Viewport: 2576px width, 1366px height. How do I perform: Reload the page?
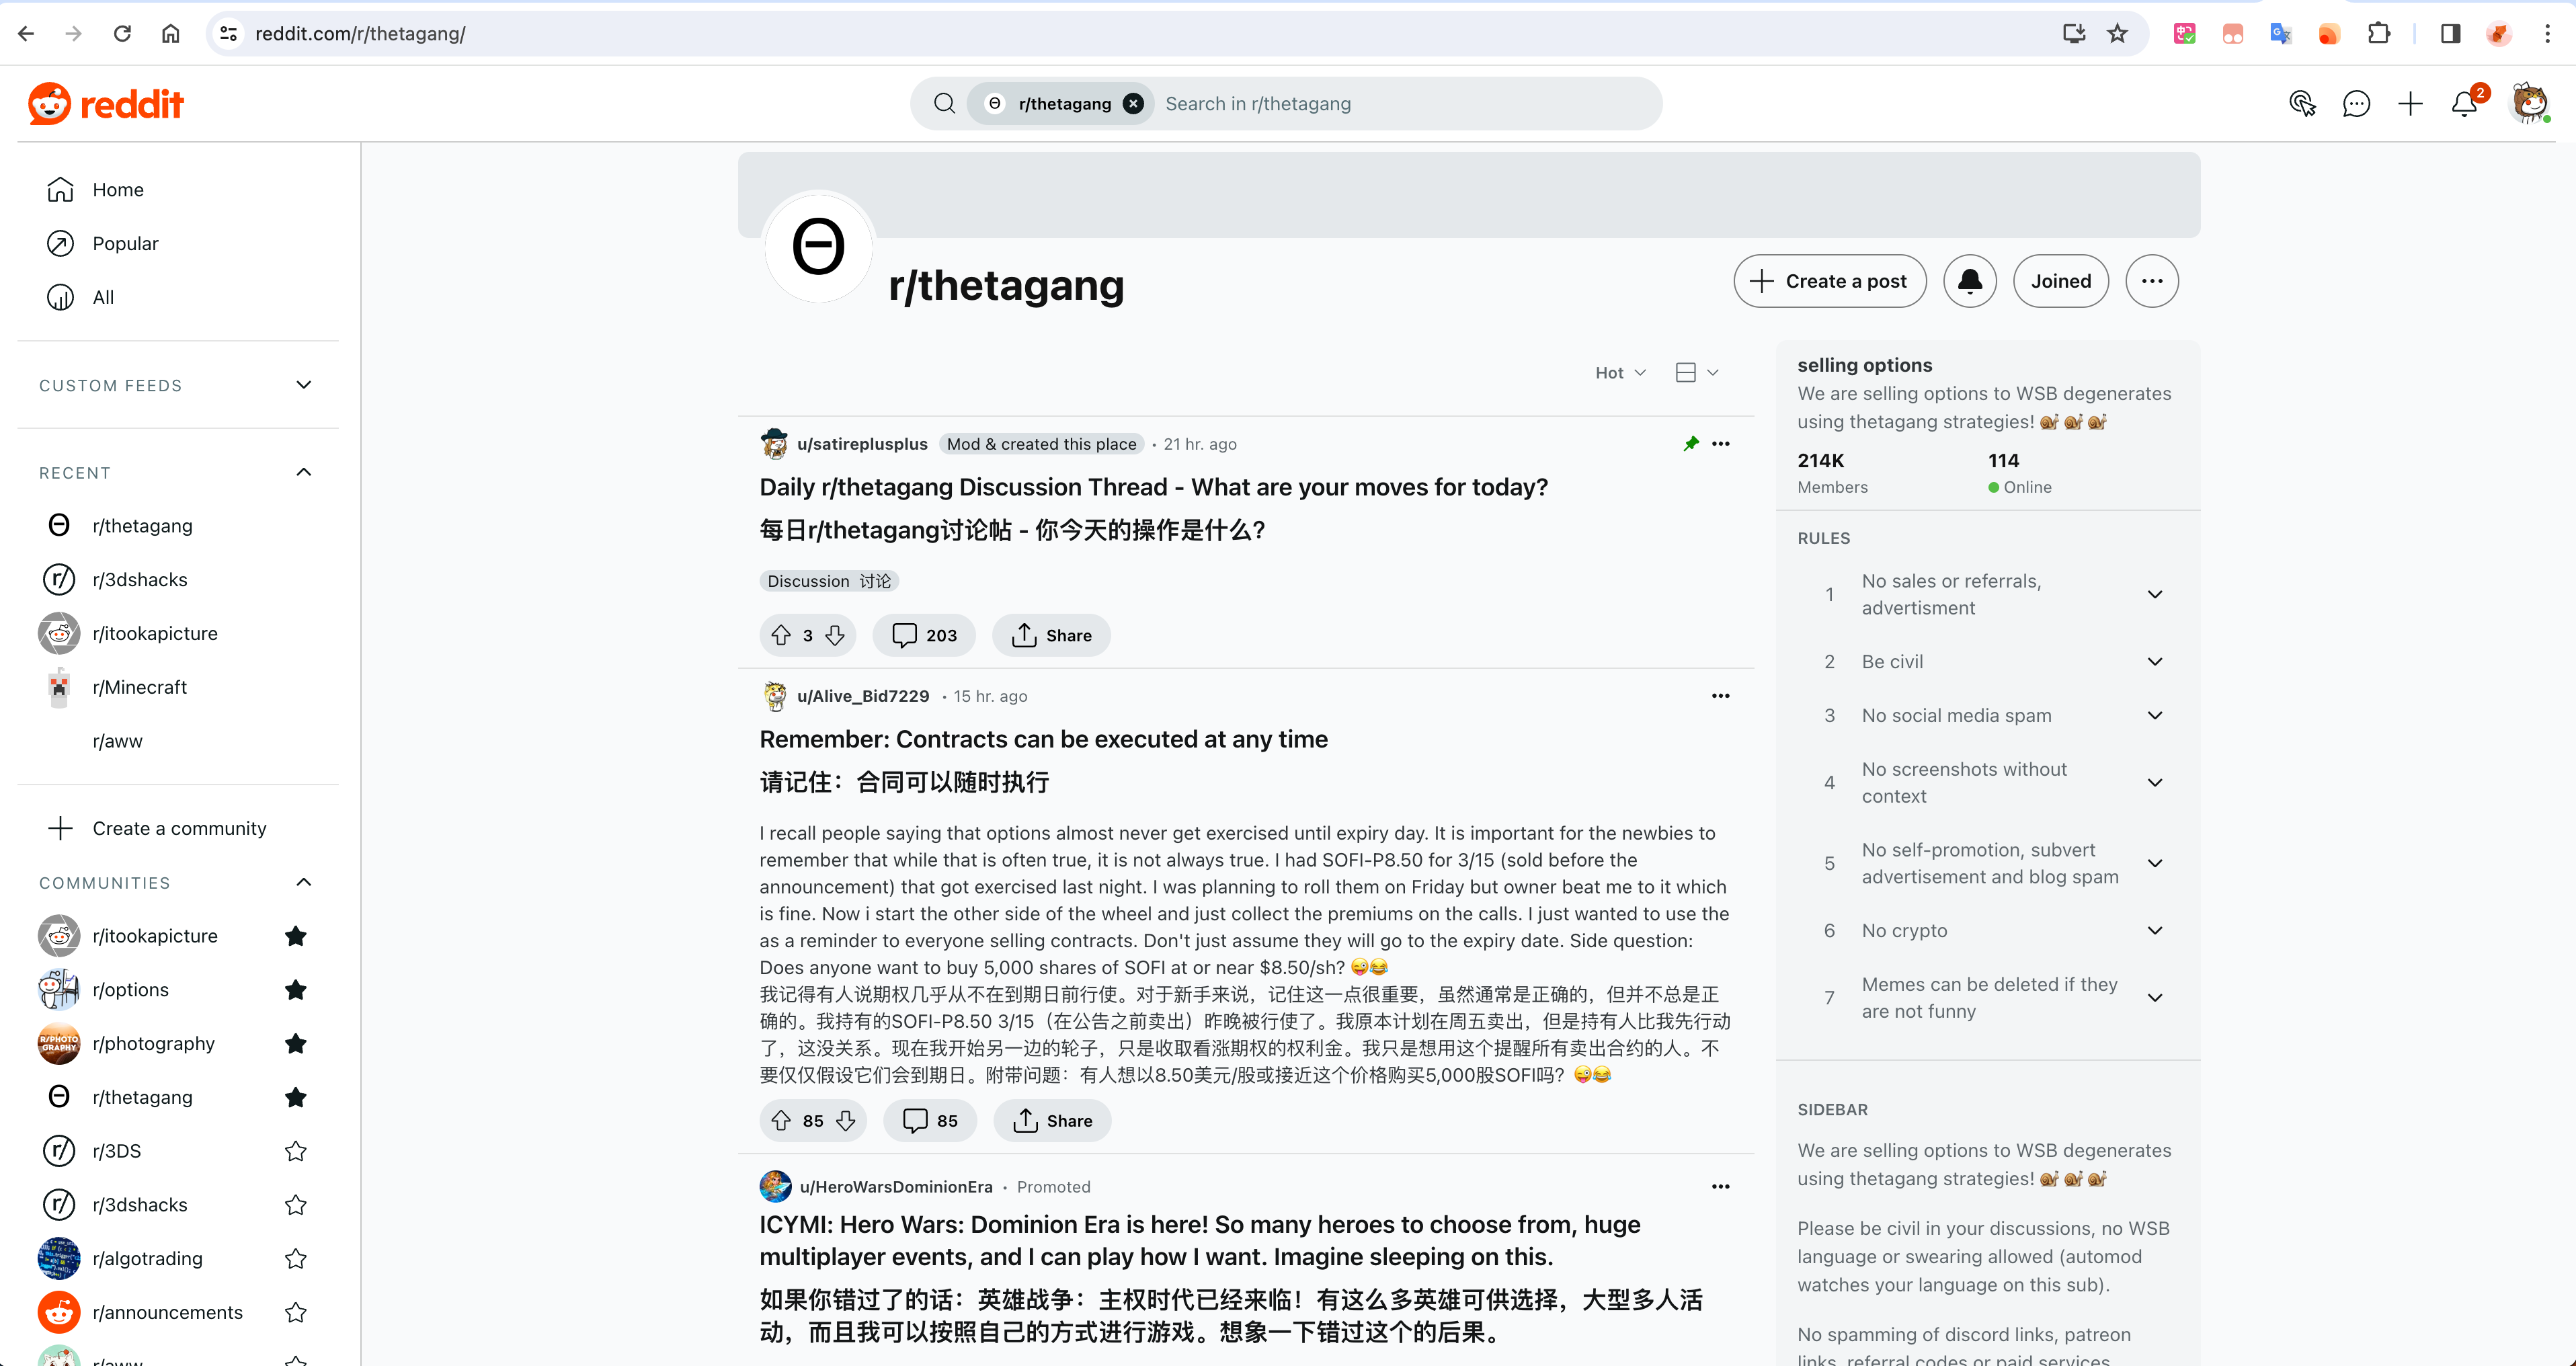point(122,33)
